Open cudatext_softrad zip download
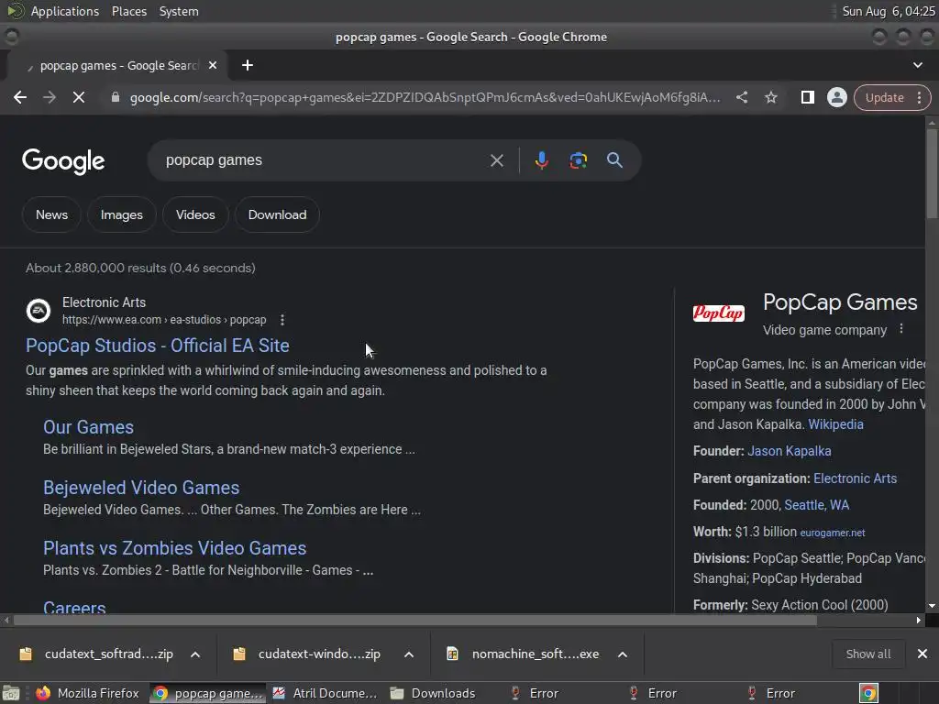939x704 pixels. (95, 654)
